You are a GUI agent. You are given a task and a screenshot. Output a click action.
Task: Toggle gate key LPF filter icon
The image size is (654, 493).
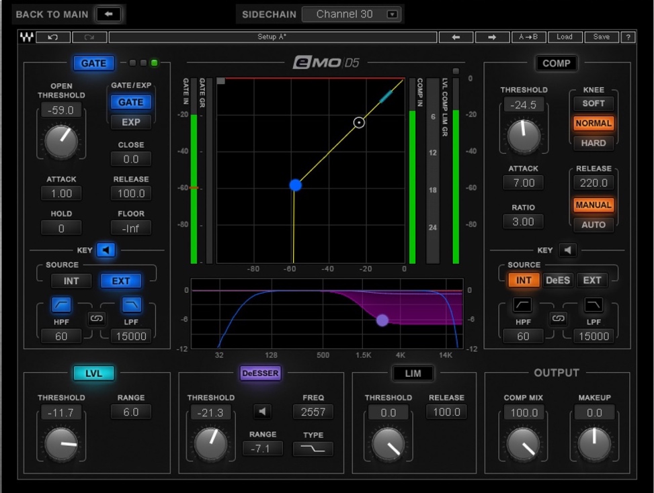131,305
